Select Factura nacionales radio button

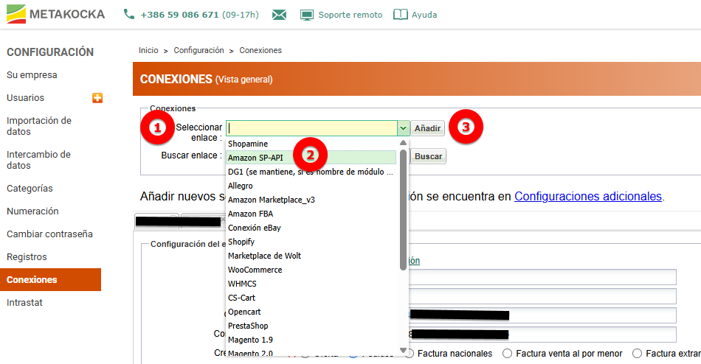(x=410, y=353)
